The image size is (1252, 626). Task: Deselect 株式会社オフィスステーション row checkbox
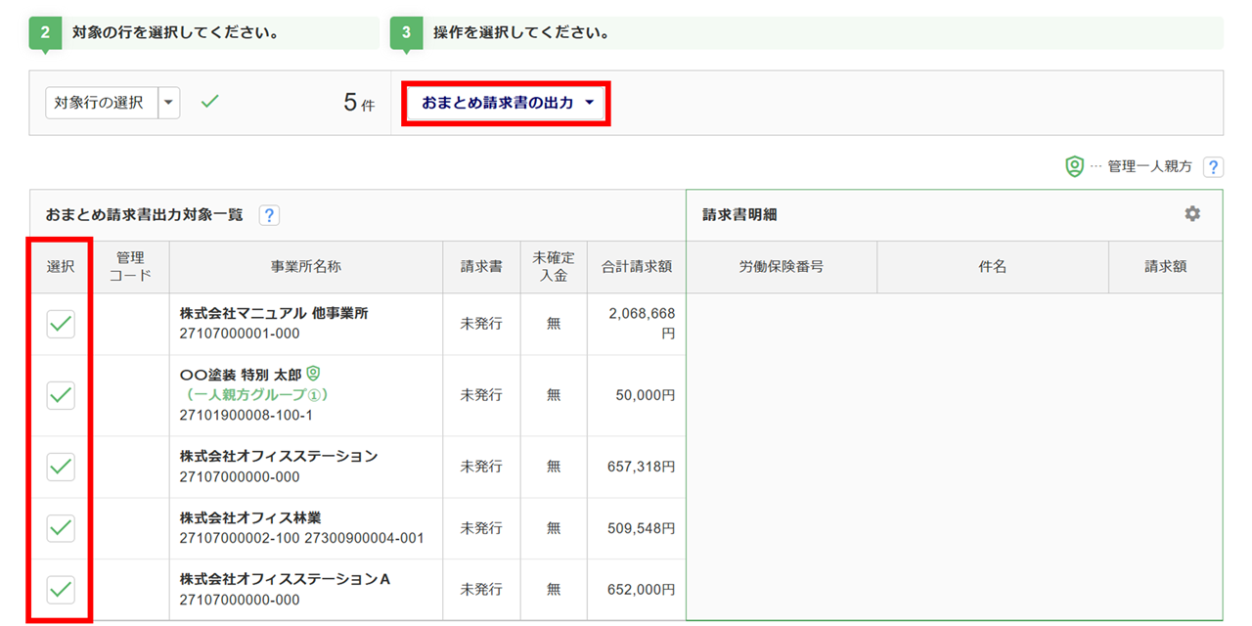click(61, 467)
